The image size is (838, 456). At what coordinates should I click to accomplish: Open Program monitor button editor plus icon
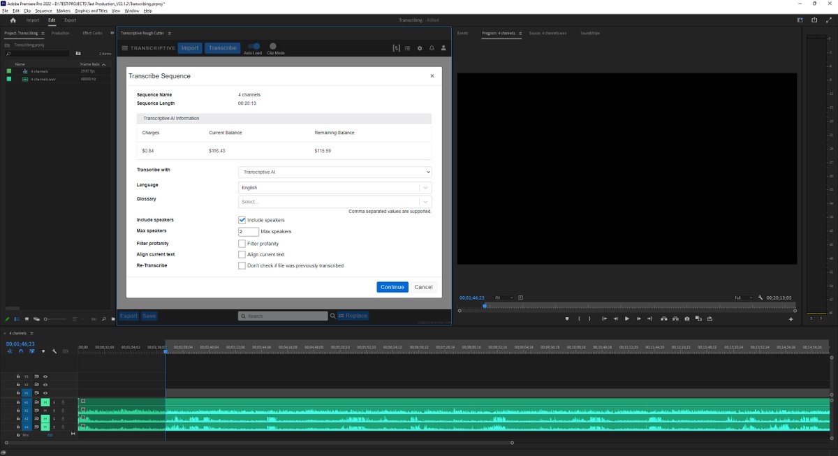pyautogui.click(x=791, y=320)
